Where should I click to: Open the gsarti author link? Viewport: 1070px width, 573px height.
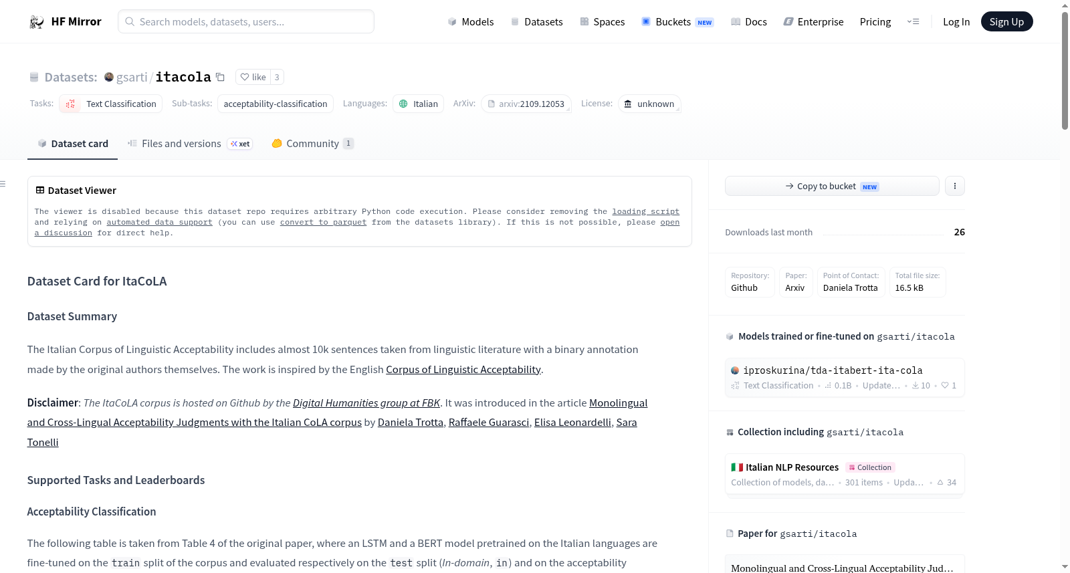132,78
